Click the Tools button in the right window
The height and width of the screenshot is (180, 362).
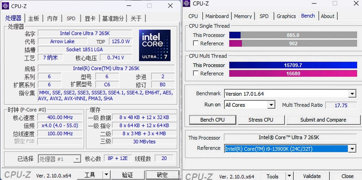point(272,176)
